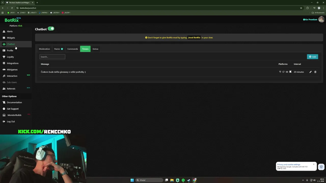Go back in the browser
The image size is (326, 183).
tap(3, 8)
